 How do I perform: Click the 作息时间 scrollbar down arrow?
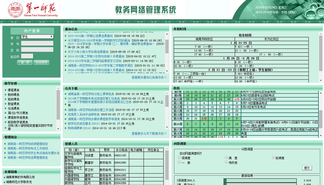click(321, 80)
